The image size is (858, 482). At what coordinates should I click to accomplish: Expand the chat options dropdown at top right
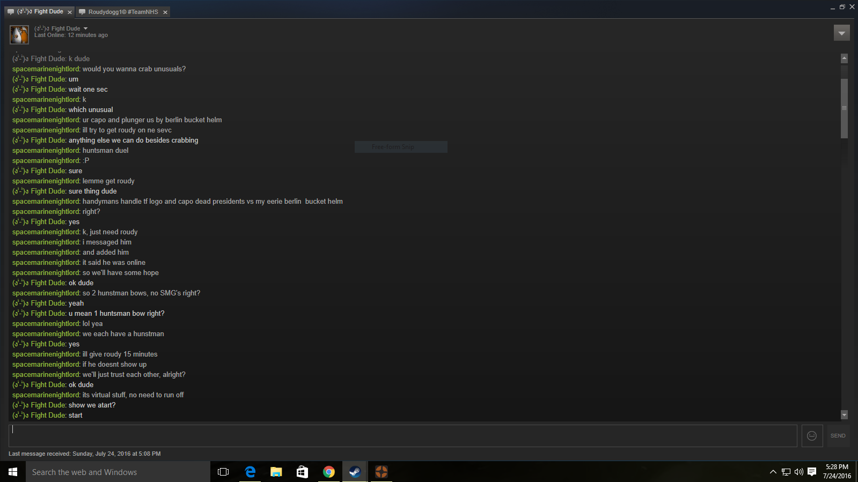(x=841, y=33)
